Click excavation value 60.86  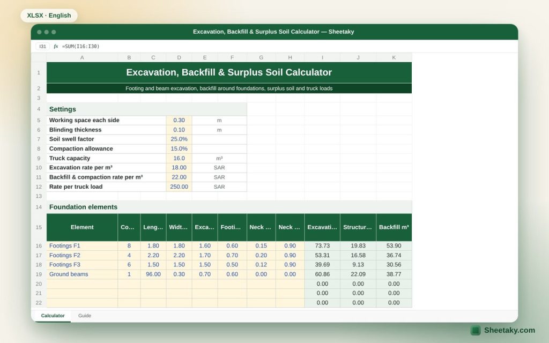322,274
